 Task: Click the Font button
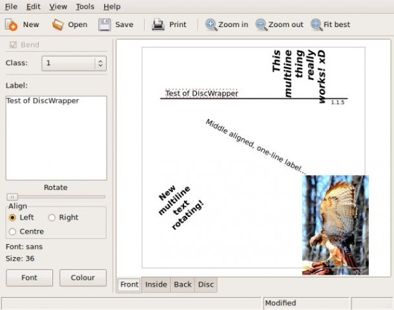pos(30,278)
